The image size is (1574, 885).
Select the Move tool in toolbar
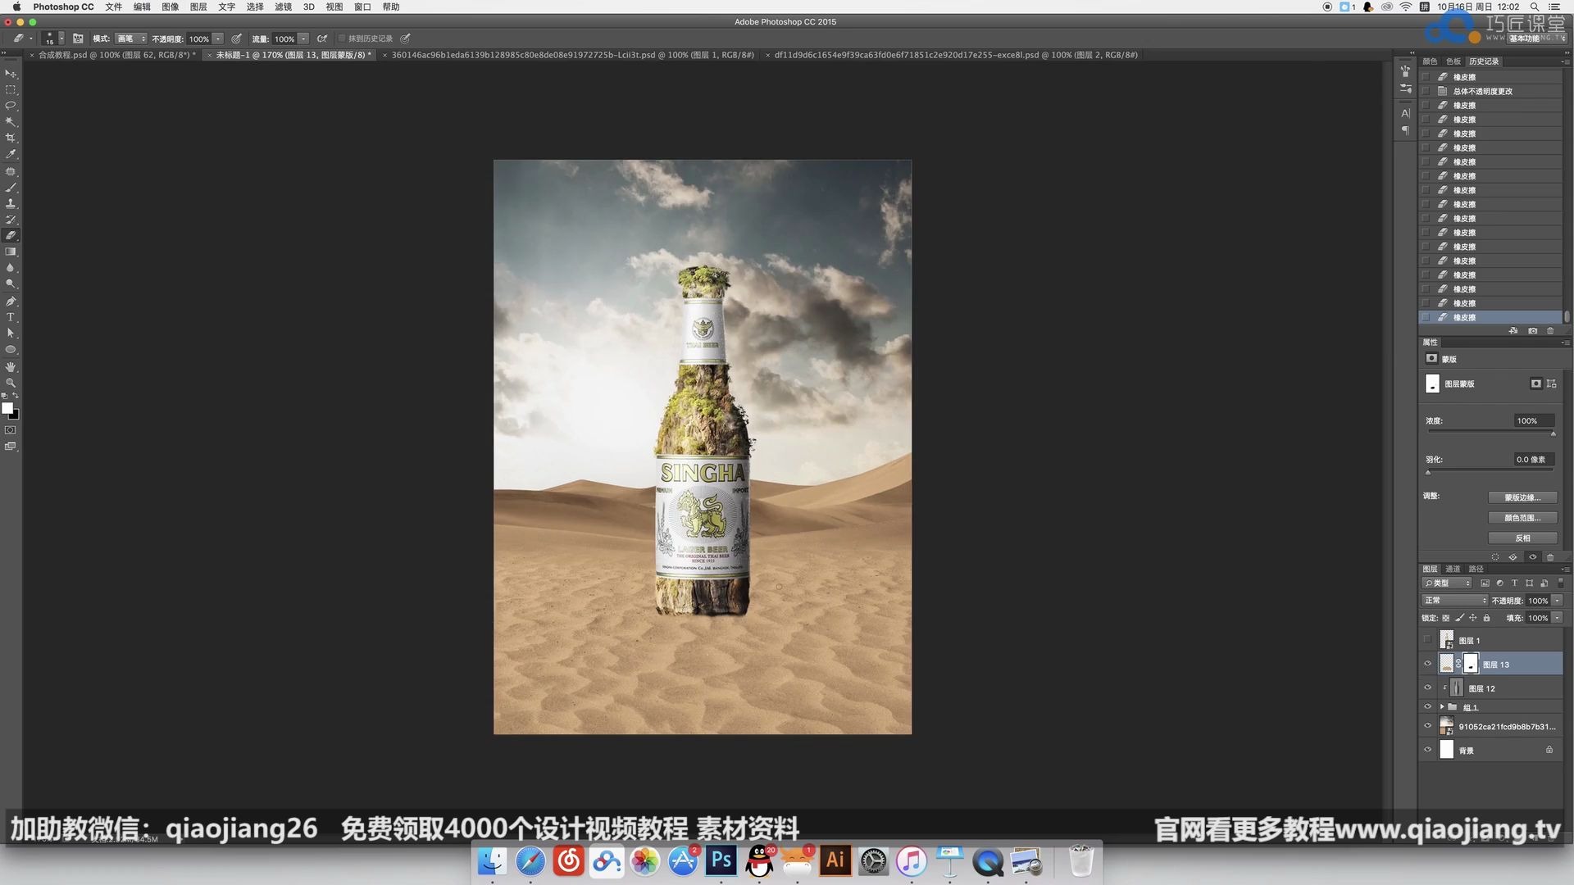pyautogui.click(x=11, y=74)
